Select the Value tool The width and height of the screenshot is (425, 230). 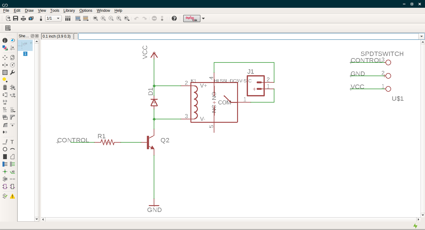point(12,110)
